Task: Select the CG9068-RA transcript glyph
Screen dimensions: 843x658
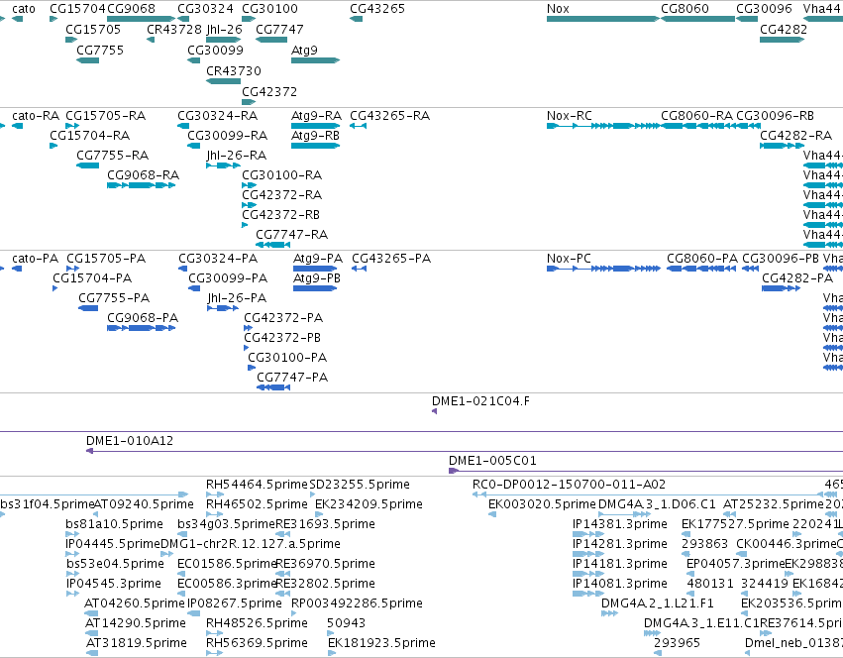Action: 141,185
